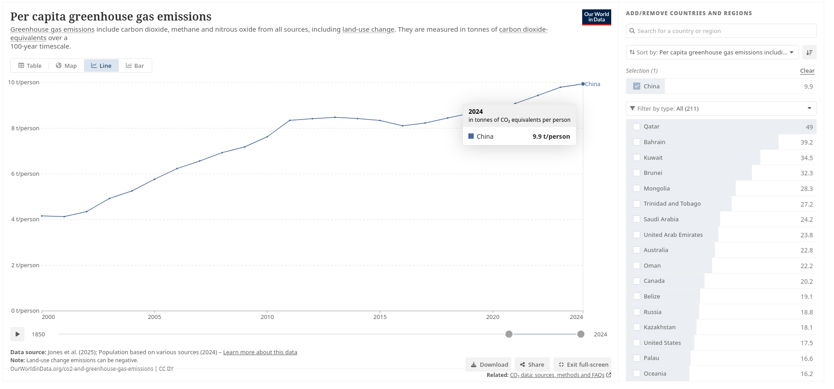Click the timeline end handle at 2024
The image size is (834, 389).
coord(580,335)
